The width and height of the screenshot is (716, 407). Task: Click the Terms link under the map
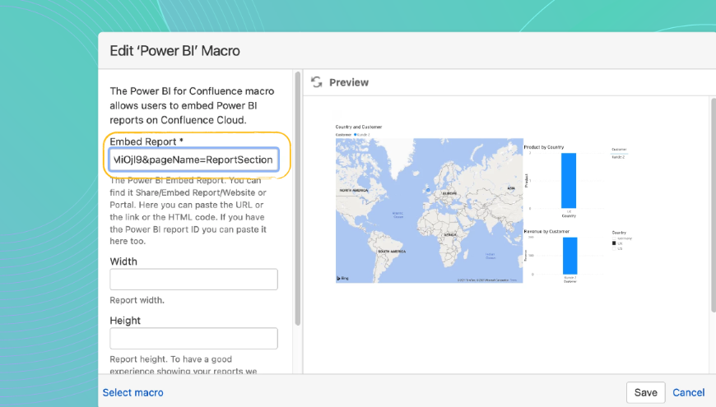click(x=514, y=280)
